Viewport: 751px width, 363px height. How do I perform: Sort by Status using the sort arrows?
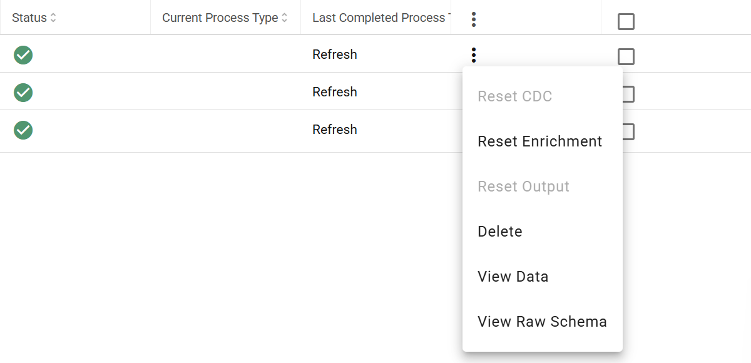point(53,18)
